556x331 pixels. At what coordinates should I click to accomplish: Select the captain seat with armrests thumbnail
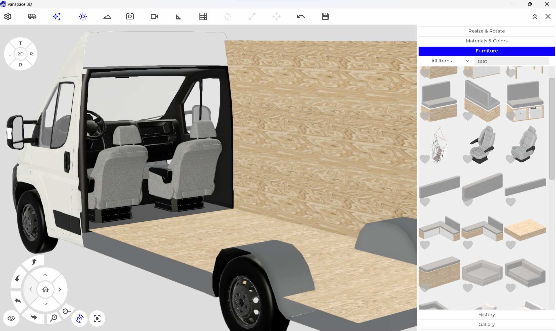[x=482, y=144]
